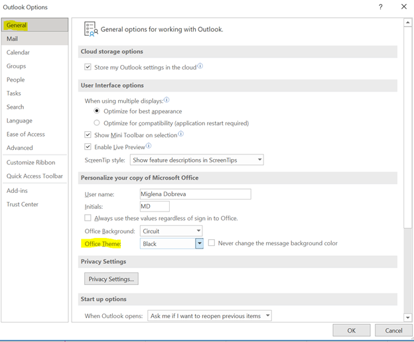Click the Start up options heading
The height and width of the screenshot is (342, 414).
coord(103,299)
